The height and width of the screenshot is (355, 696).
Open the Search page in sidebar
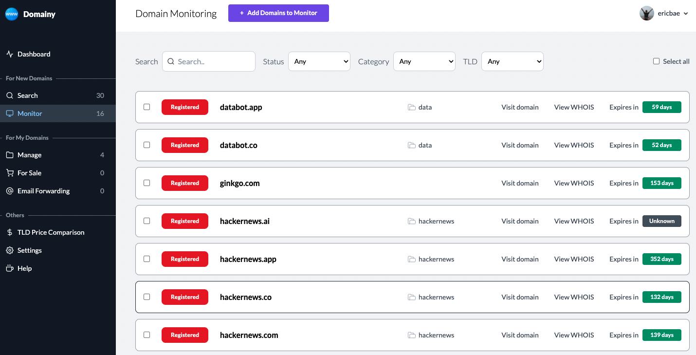[x=58, y=95]
